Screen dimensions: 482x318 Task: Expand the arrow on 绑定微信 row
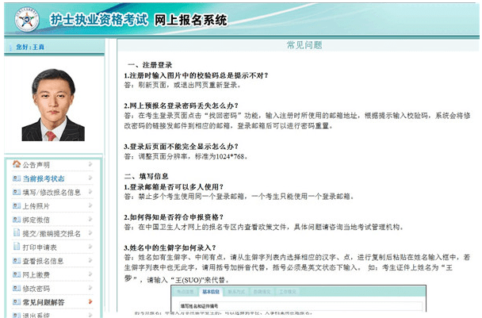(x=90, y=220)
